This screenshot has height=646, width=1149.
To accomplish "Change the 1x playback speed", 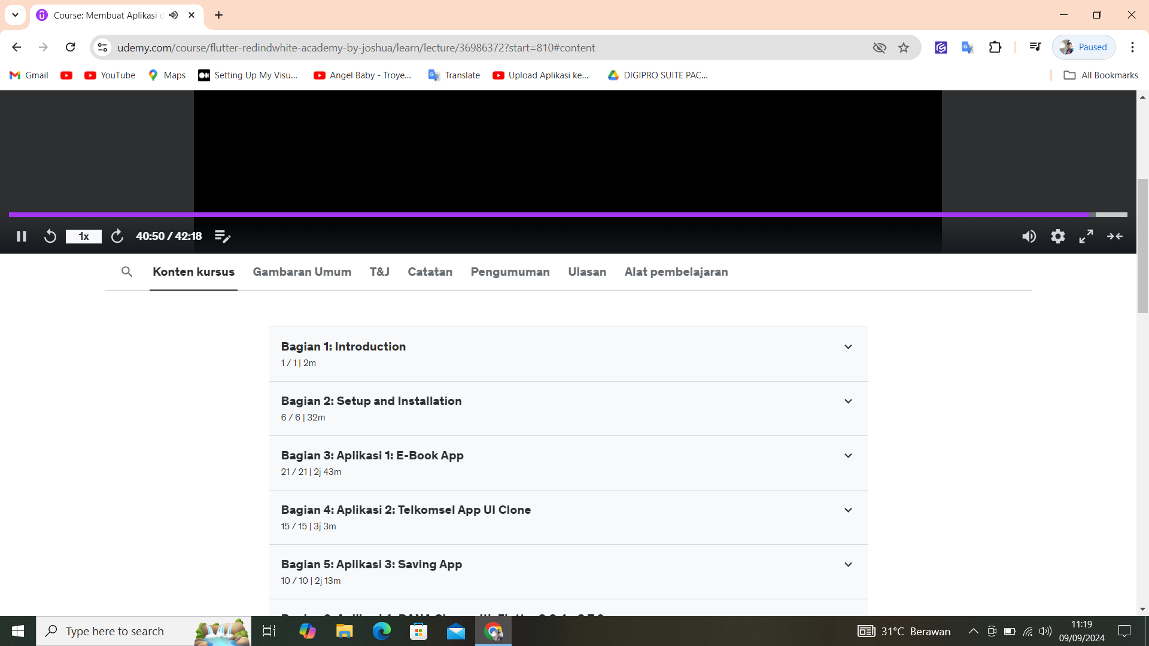I will click(x=84, y=236).
